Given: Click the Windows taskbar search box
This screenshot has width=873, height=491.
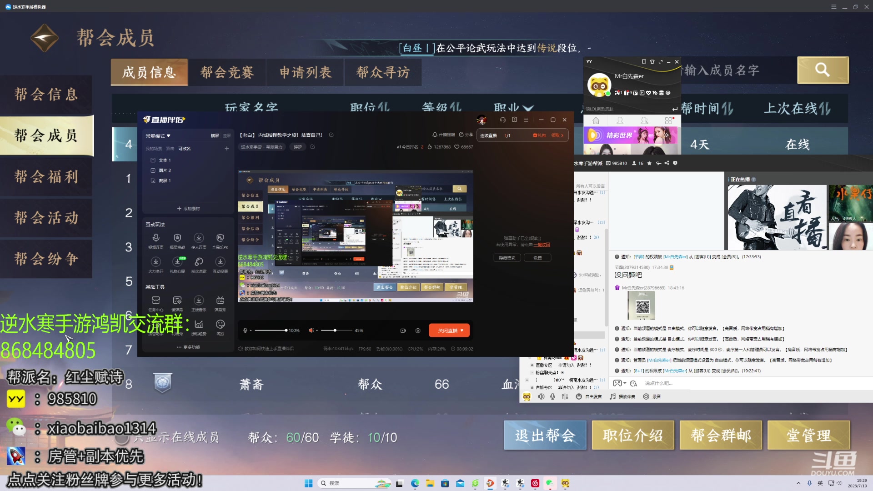Looking at the screenshot, I should tap(355, 483).
